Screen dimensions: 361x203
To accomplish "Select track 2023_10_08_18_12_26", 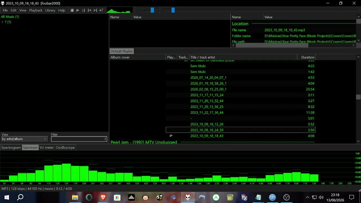I will click(x=241, y=124).
